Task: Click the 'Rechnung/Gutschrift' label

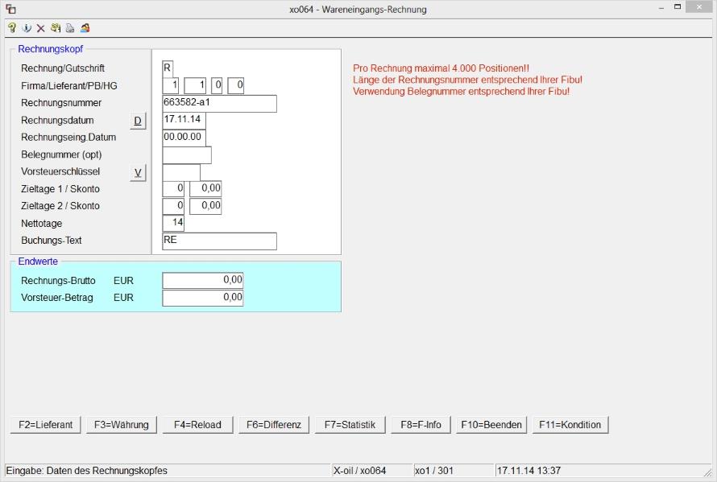Action: (63, 68)
